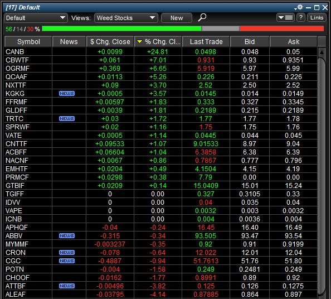Sort by $ Chg. Close column header

click(110, 42)
